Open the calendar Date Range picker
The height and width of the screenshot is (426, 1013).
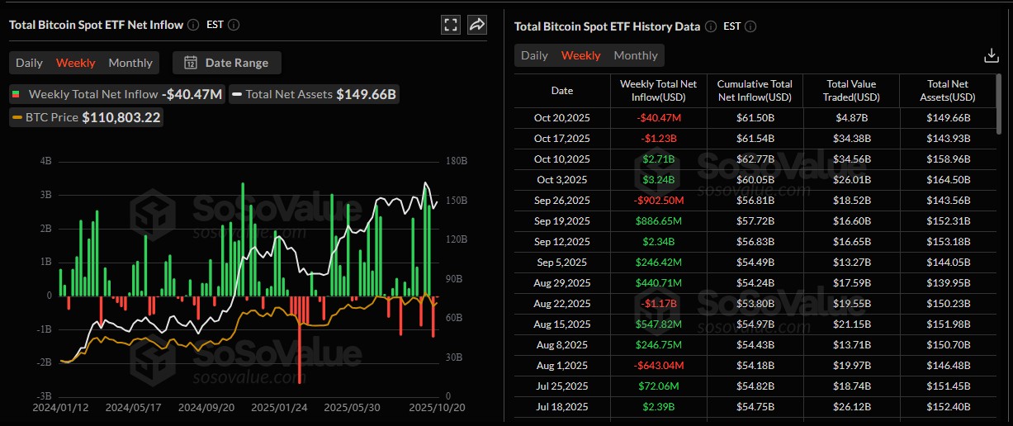[x=226, y=63]
